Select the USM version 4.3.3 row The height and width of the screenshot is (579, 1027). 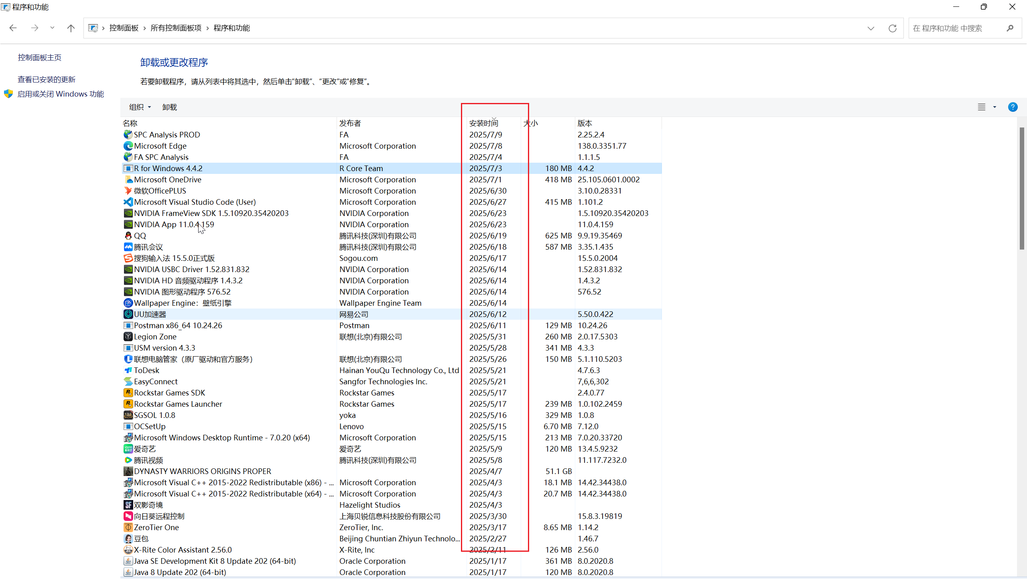(x=392, y=348)
